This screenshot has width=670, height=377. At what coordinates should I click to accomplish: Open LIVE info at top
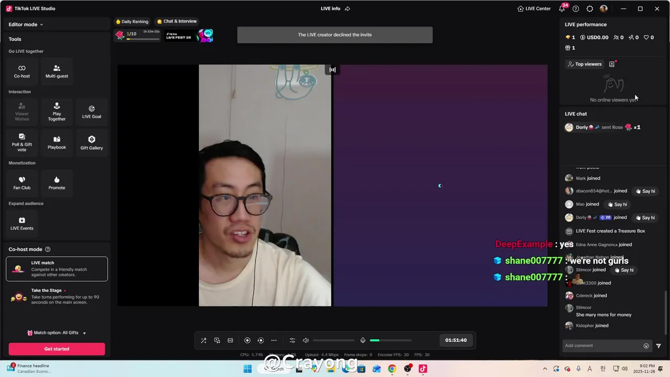click(330, 8)
